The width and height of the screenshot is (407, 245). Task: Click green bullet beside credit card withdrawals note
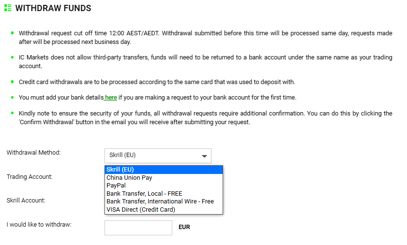point(12,82)
